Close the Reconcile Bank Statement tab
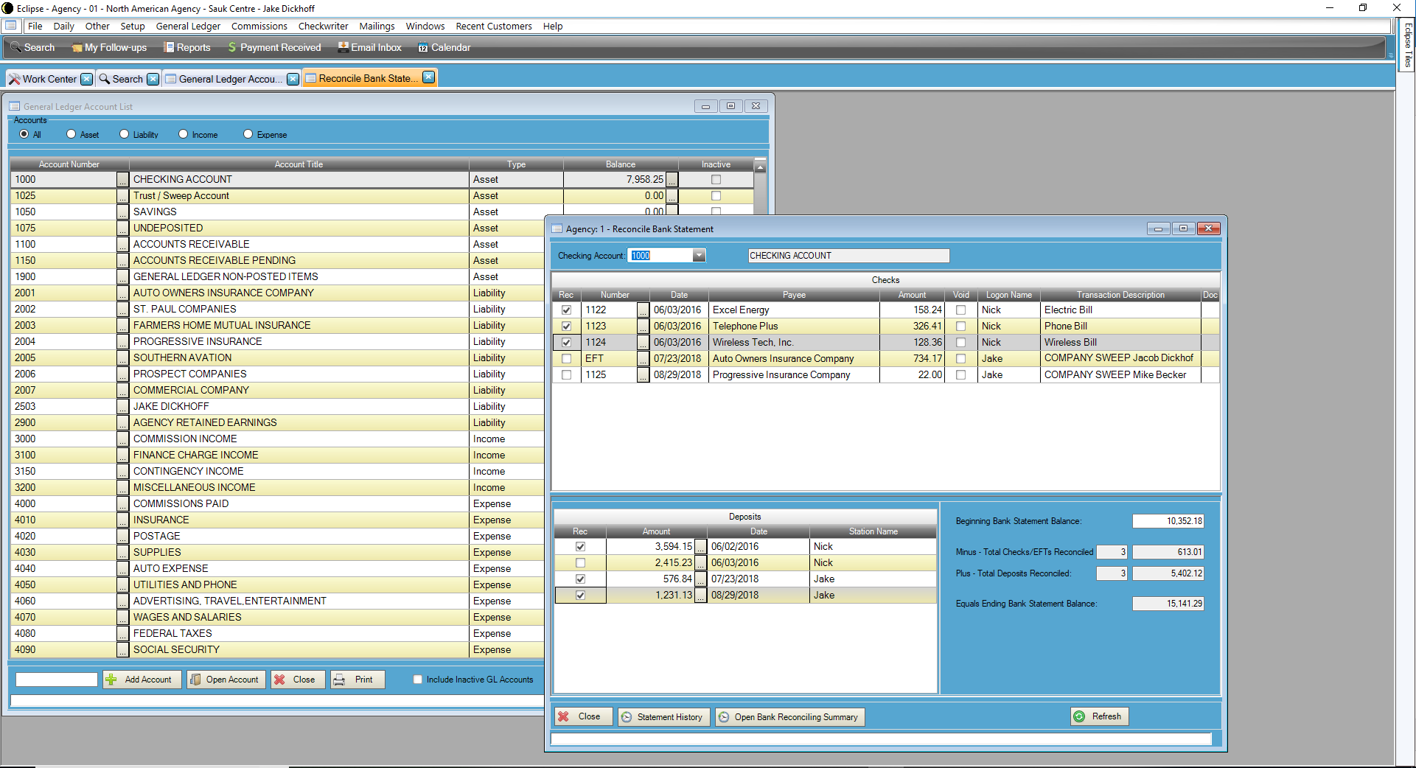 428,77
